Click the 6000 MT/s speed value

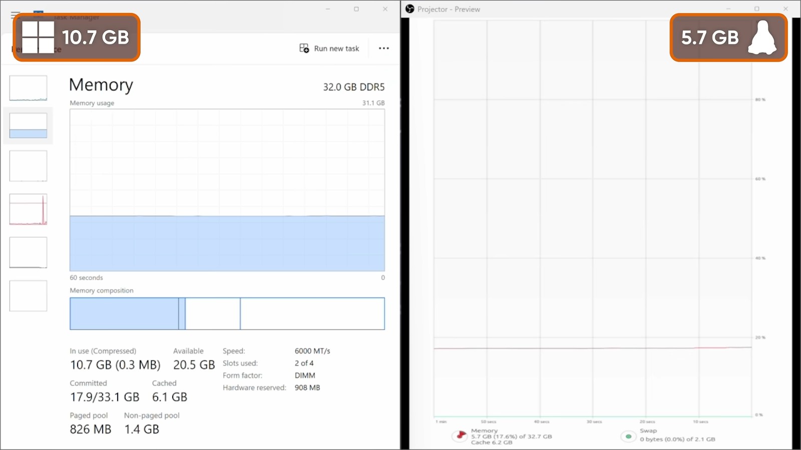(312, 351)
